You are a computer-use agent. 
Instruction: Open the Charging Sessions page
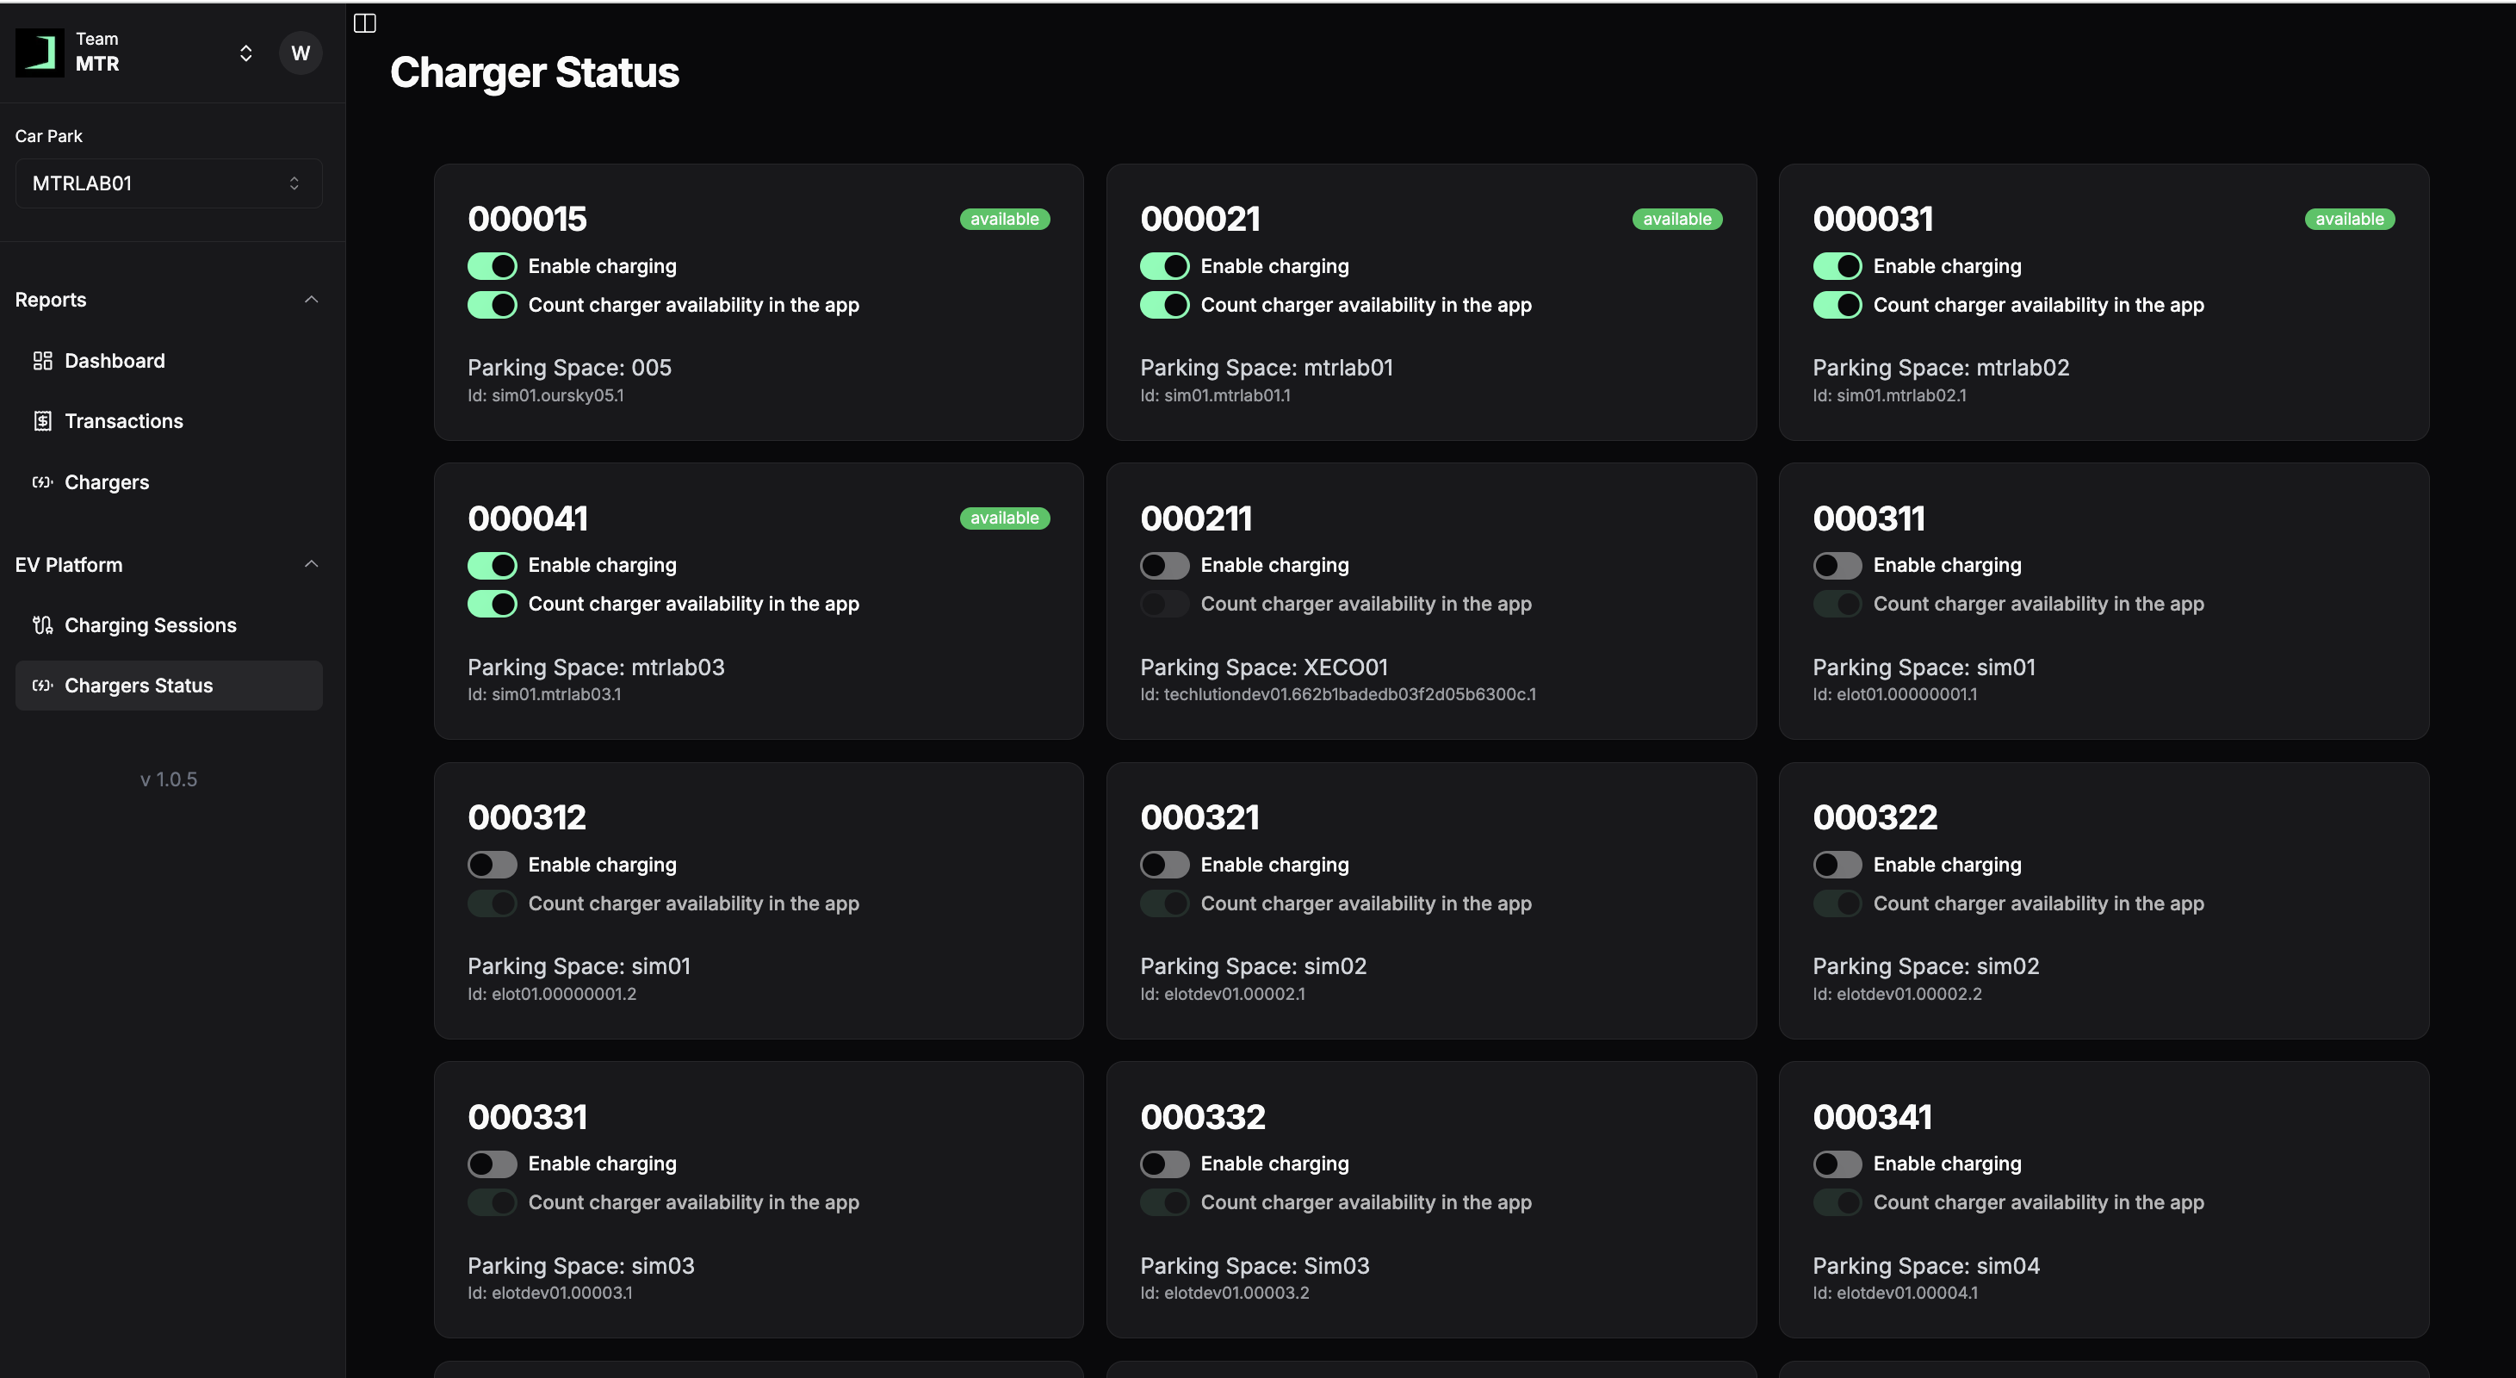click(150, 625)
